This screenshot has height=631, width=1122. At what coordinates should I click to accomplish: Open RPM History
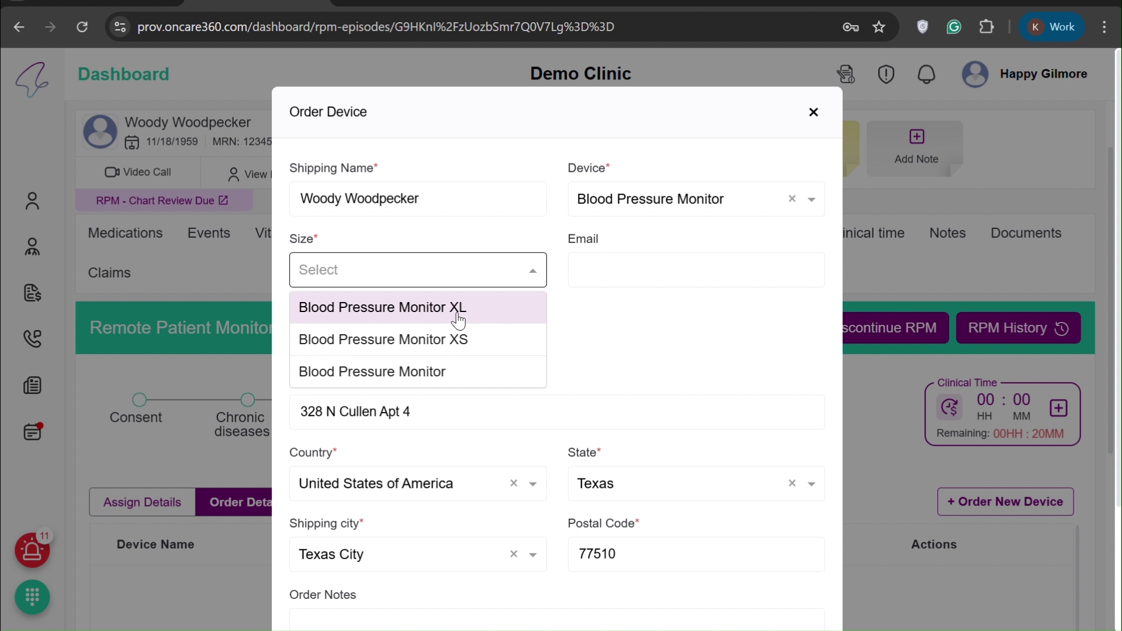click(x=1017, y=328)
